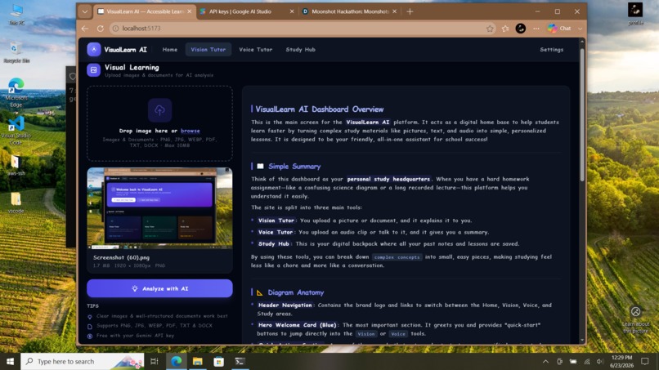Click the Screenshot (60).png file name
The height and width of the screenshot is (370, 659).
(122, 257)
